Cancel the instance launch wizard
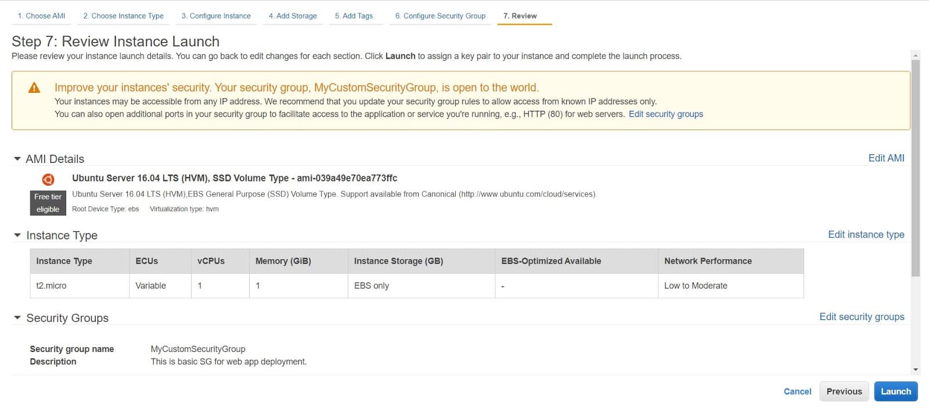The width and height of the screenshot is (929, 410). point(797,391)
